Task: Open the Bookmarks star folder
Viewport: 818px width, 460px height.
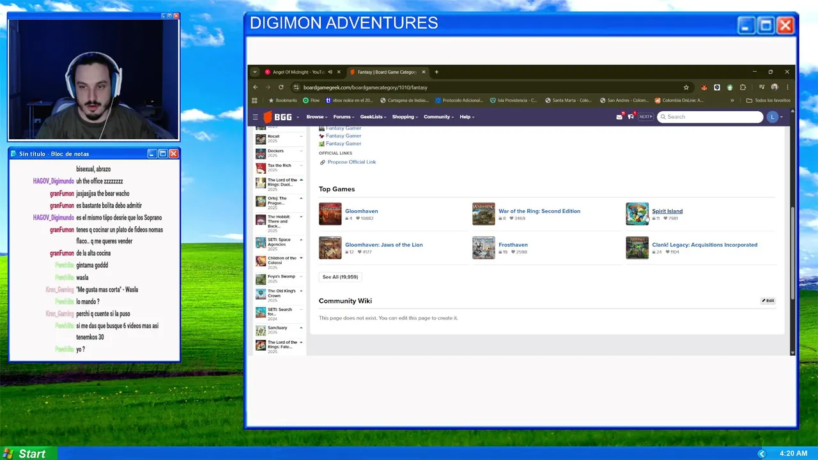Action: pos(282,100)
